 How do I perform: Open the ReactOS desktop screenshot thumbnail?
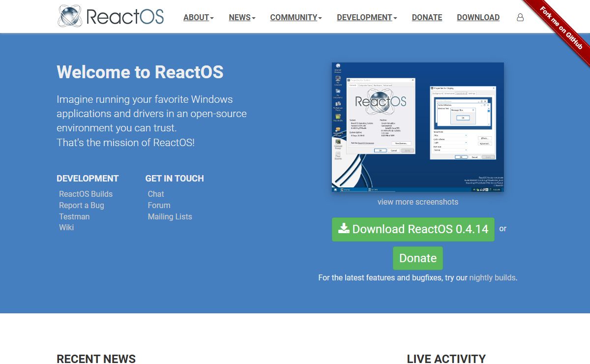418,127
